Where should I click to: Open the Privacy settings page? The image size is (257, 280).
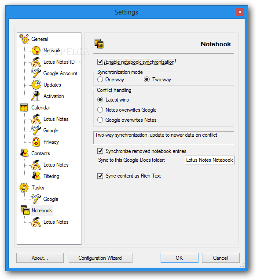pyautogui.click(x=51, y=142)
